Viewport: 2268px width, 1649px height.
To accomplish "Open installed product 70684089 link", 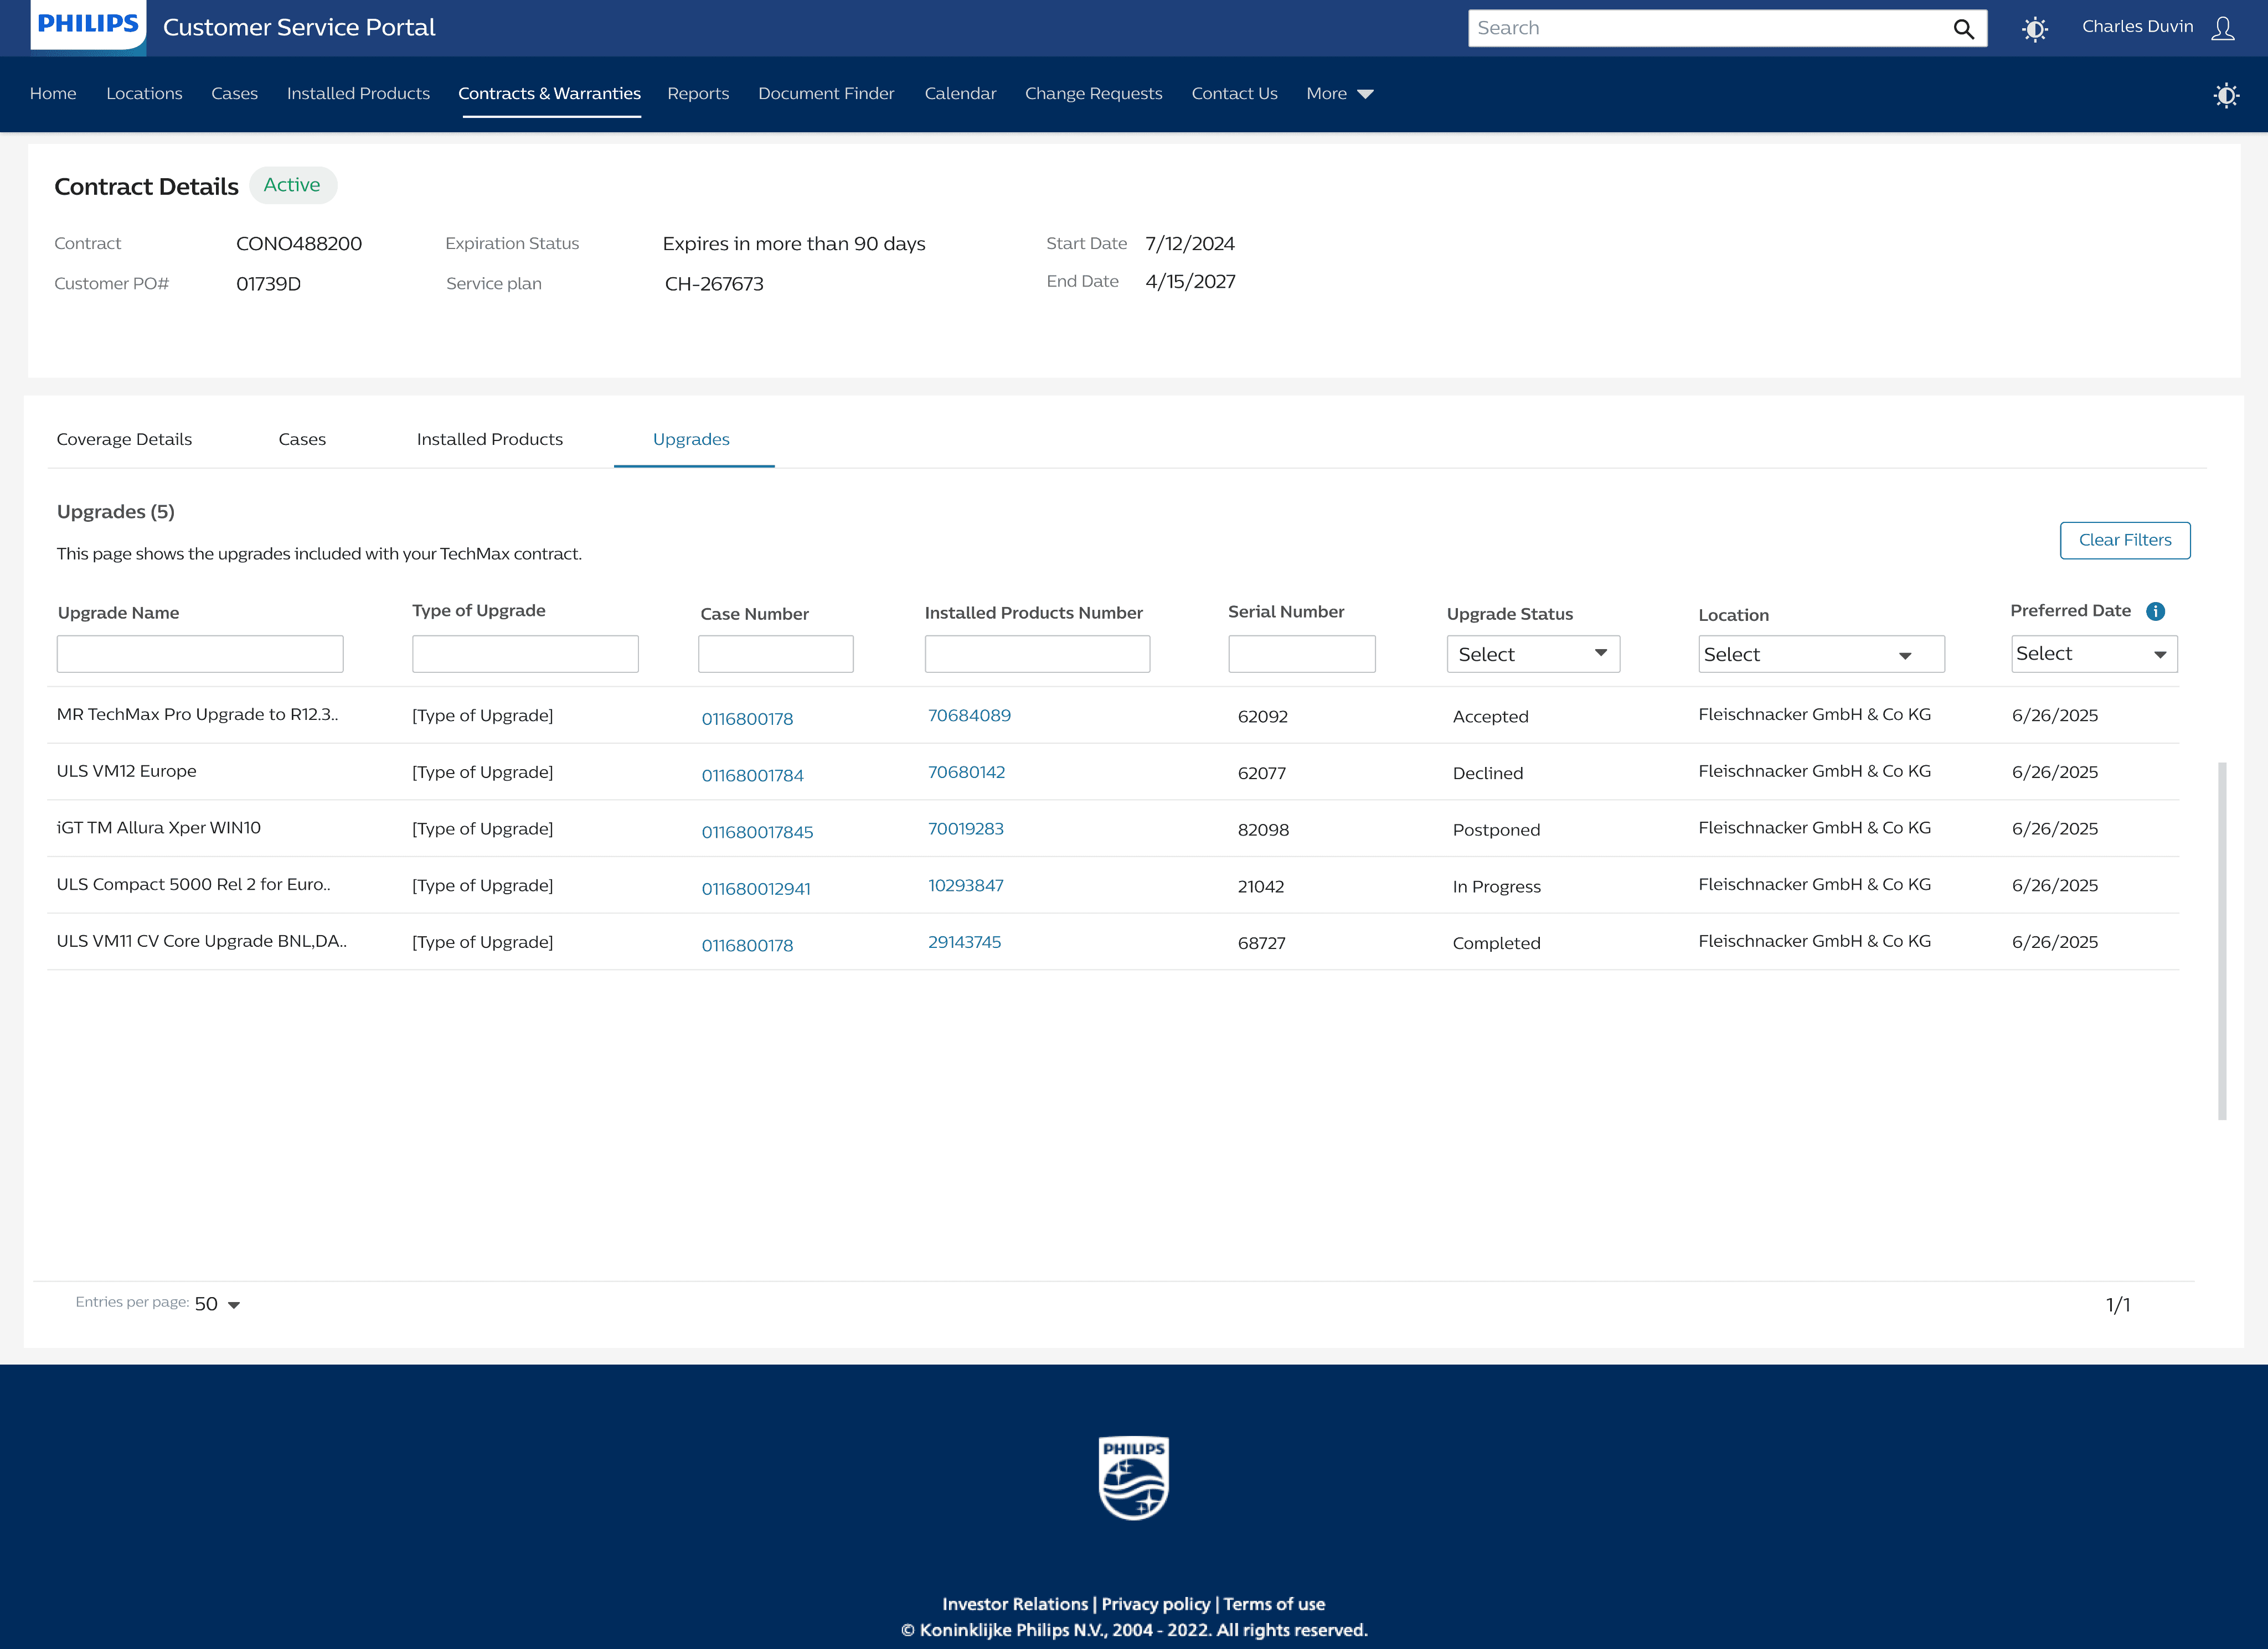I will tap(968, 715).
